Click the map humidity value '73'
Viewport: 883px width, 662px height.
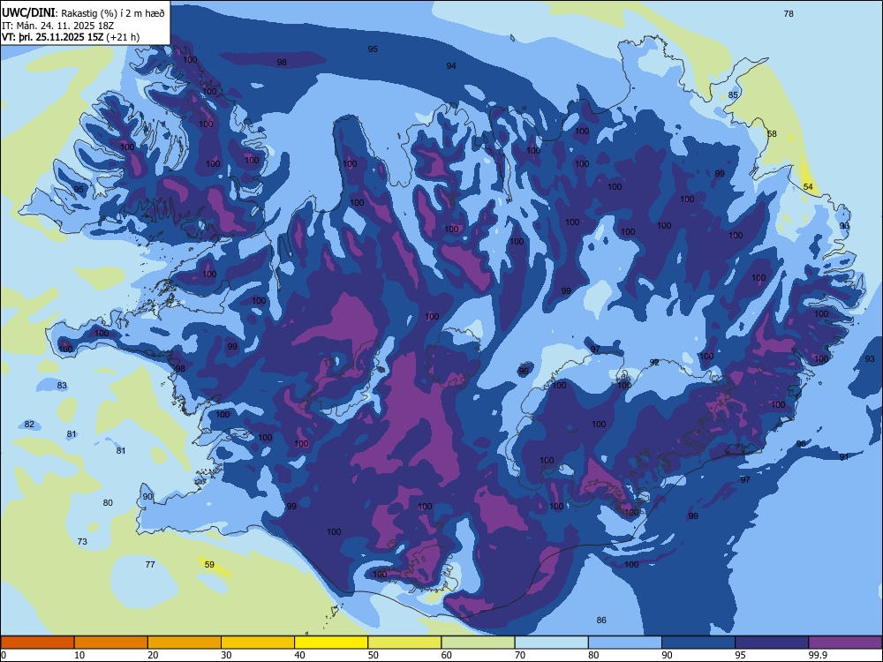point(82,541)
